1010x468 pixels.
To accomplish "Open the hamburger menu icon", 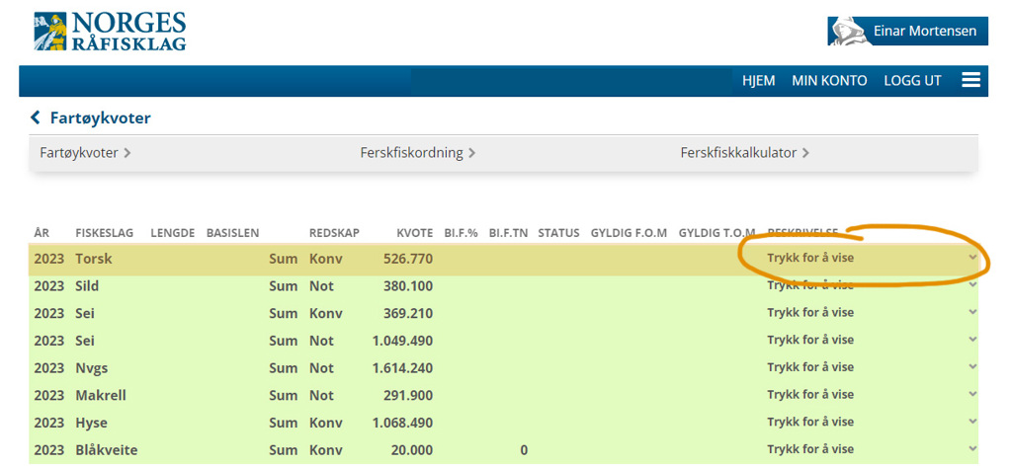I will tap(970, 81).
